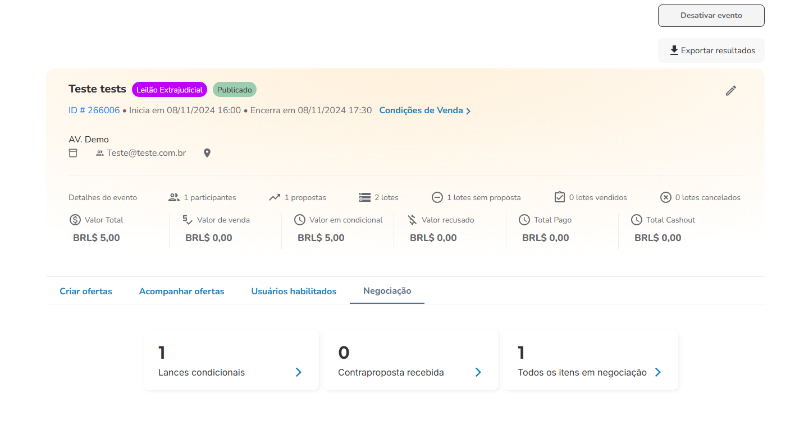Click the Contraproposta recebida card label
Image resolution: width=804 pixels, height=426 pixels.
click(x=391, y=372)
